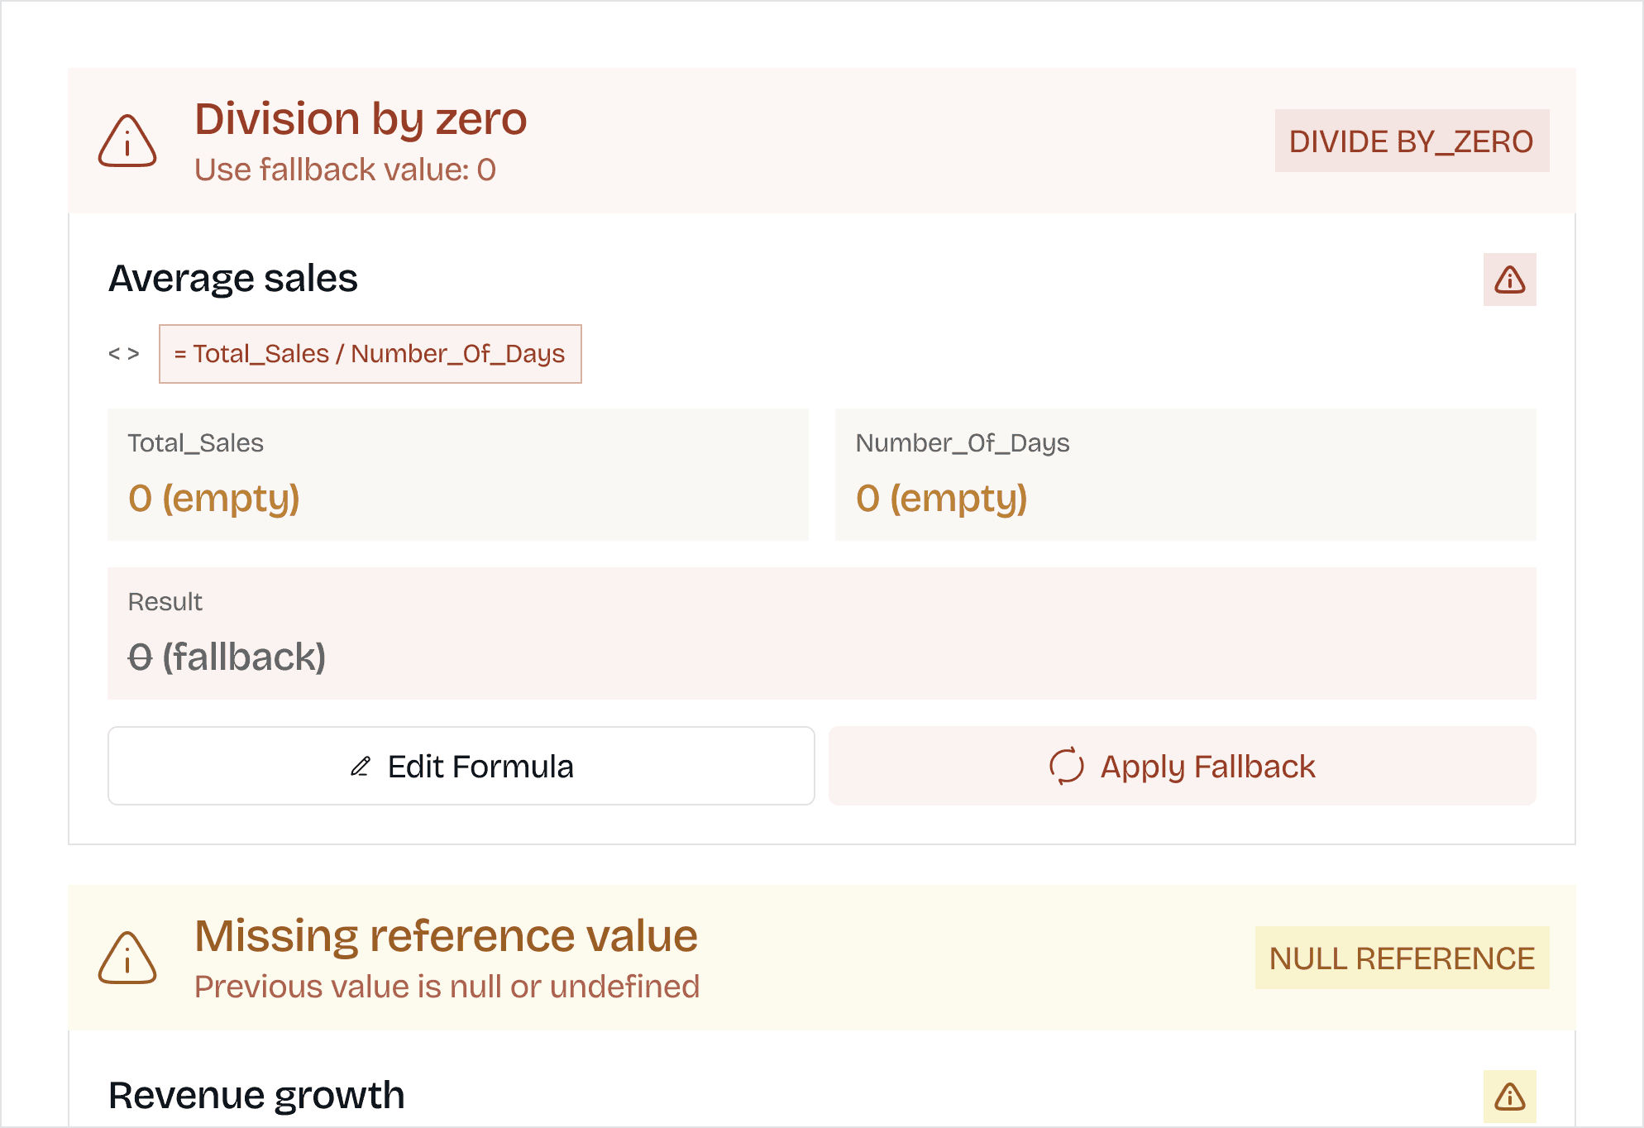Click the Missing reference value warning triangle icon

(127, 958)
